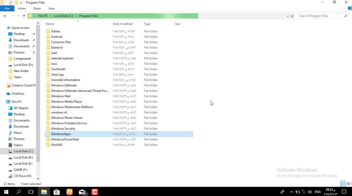This screenshot has height=196, width=352.
Task: Open Task View on the taskbar
Action: pyautogui.click(x=31, y=192)
